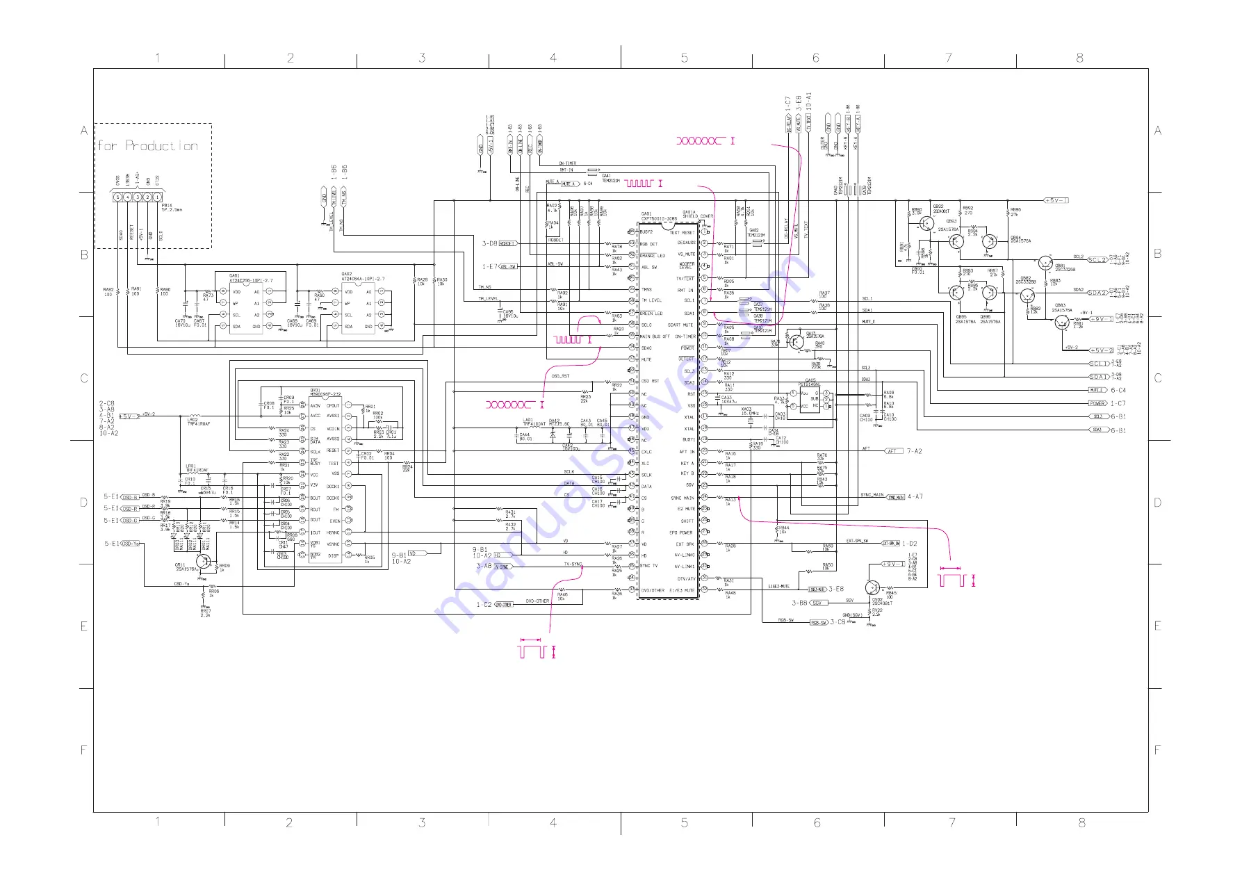Click the SCL2 off-page connector

pos(1098,260)
